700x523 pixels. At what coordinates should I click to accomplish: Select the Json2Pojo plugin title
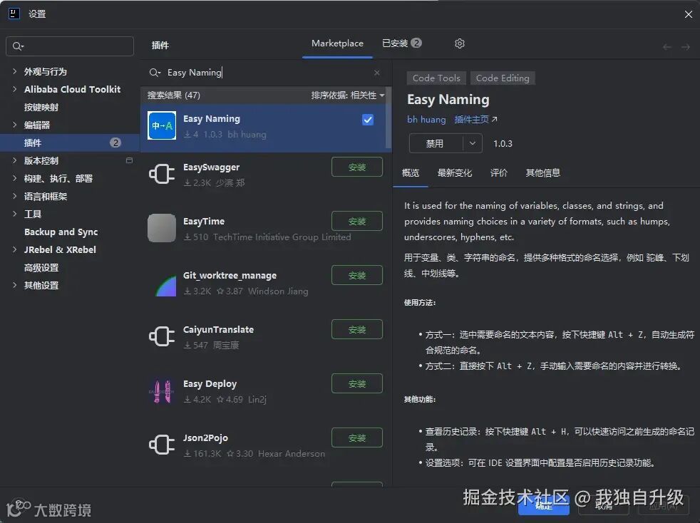pos(205,437)
